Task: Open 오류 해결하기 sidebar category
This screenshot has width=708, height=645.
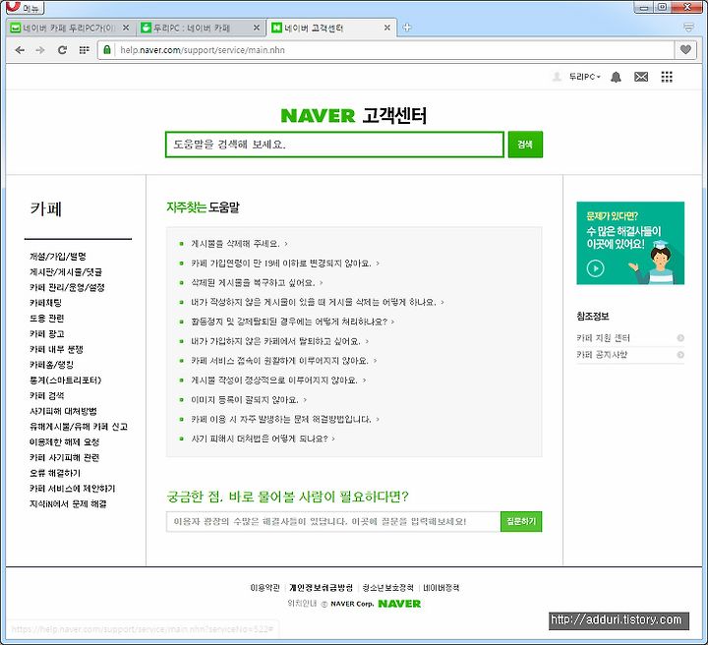Action: [55, 473]
